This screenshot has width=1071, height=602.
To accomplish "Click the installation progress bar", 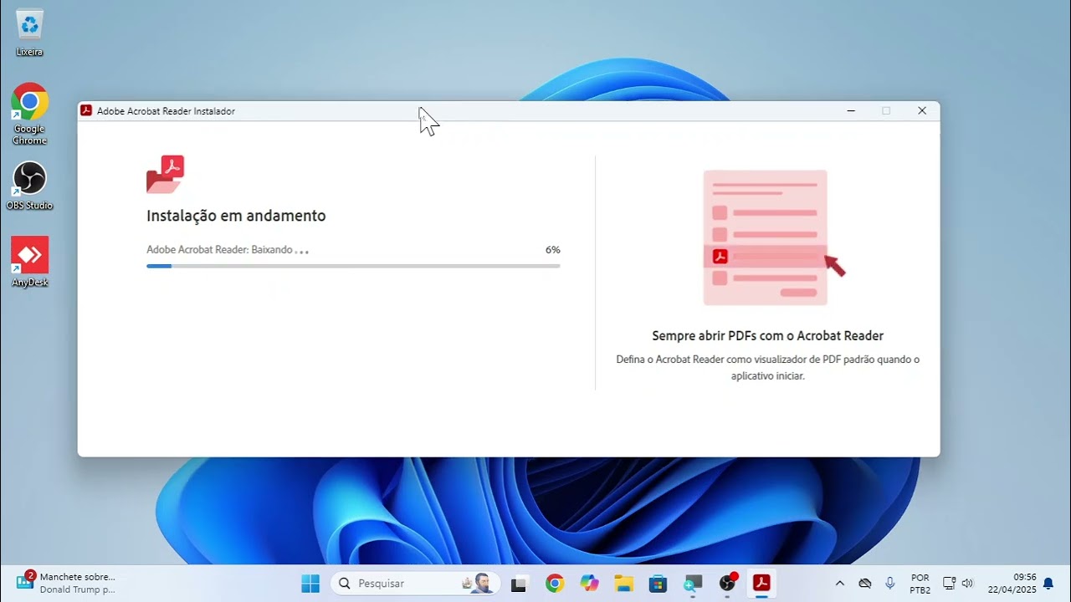I will [353, 266].
